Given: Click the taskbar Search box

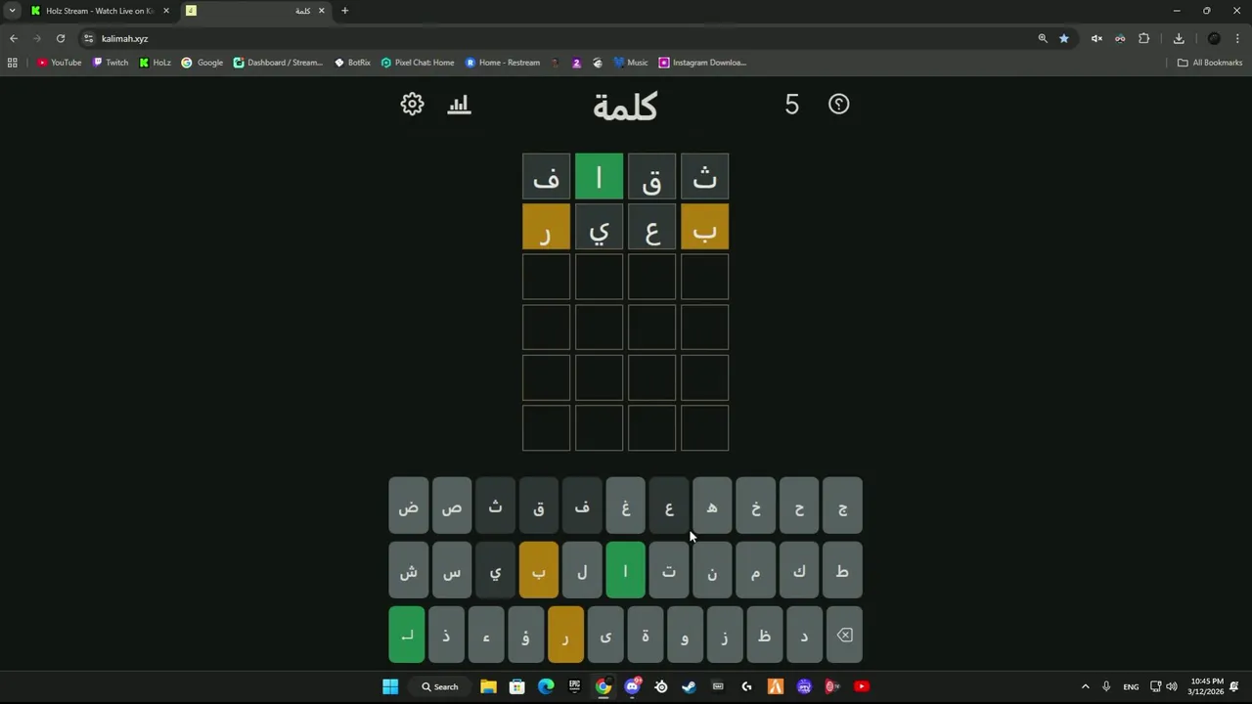Looking at the screenshot, I should [x=440, y=686].
